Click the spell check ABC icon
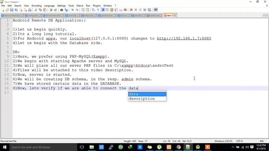 click(x=156, y=10)
